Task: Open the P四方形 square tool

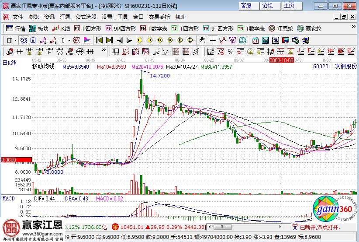Action: pos(88,28)
